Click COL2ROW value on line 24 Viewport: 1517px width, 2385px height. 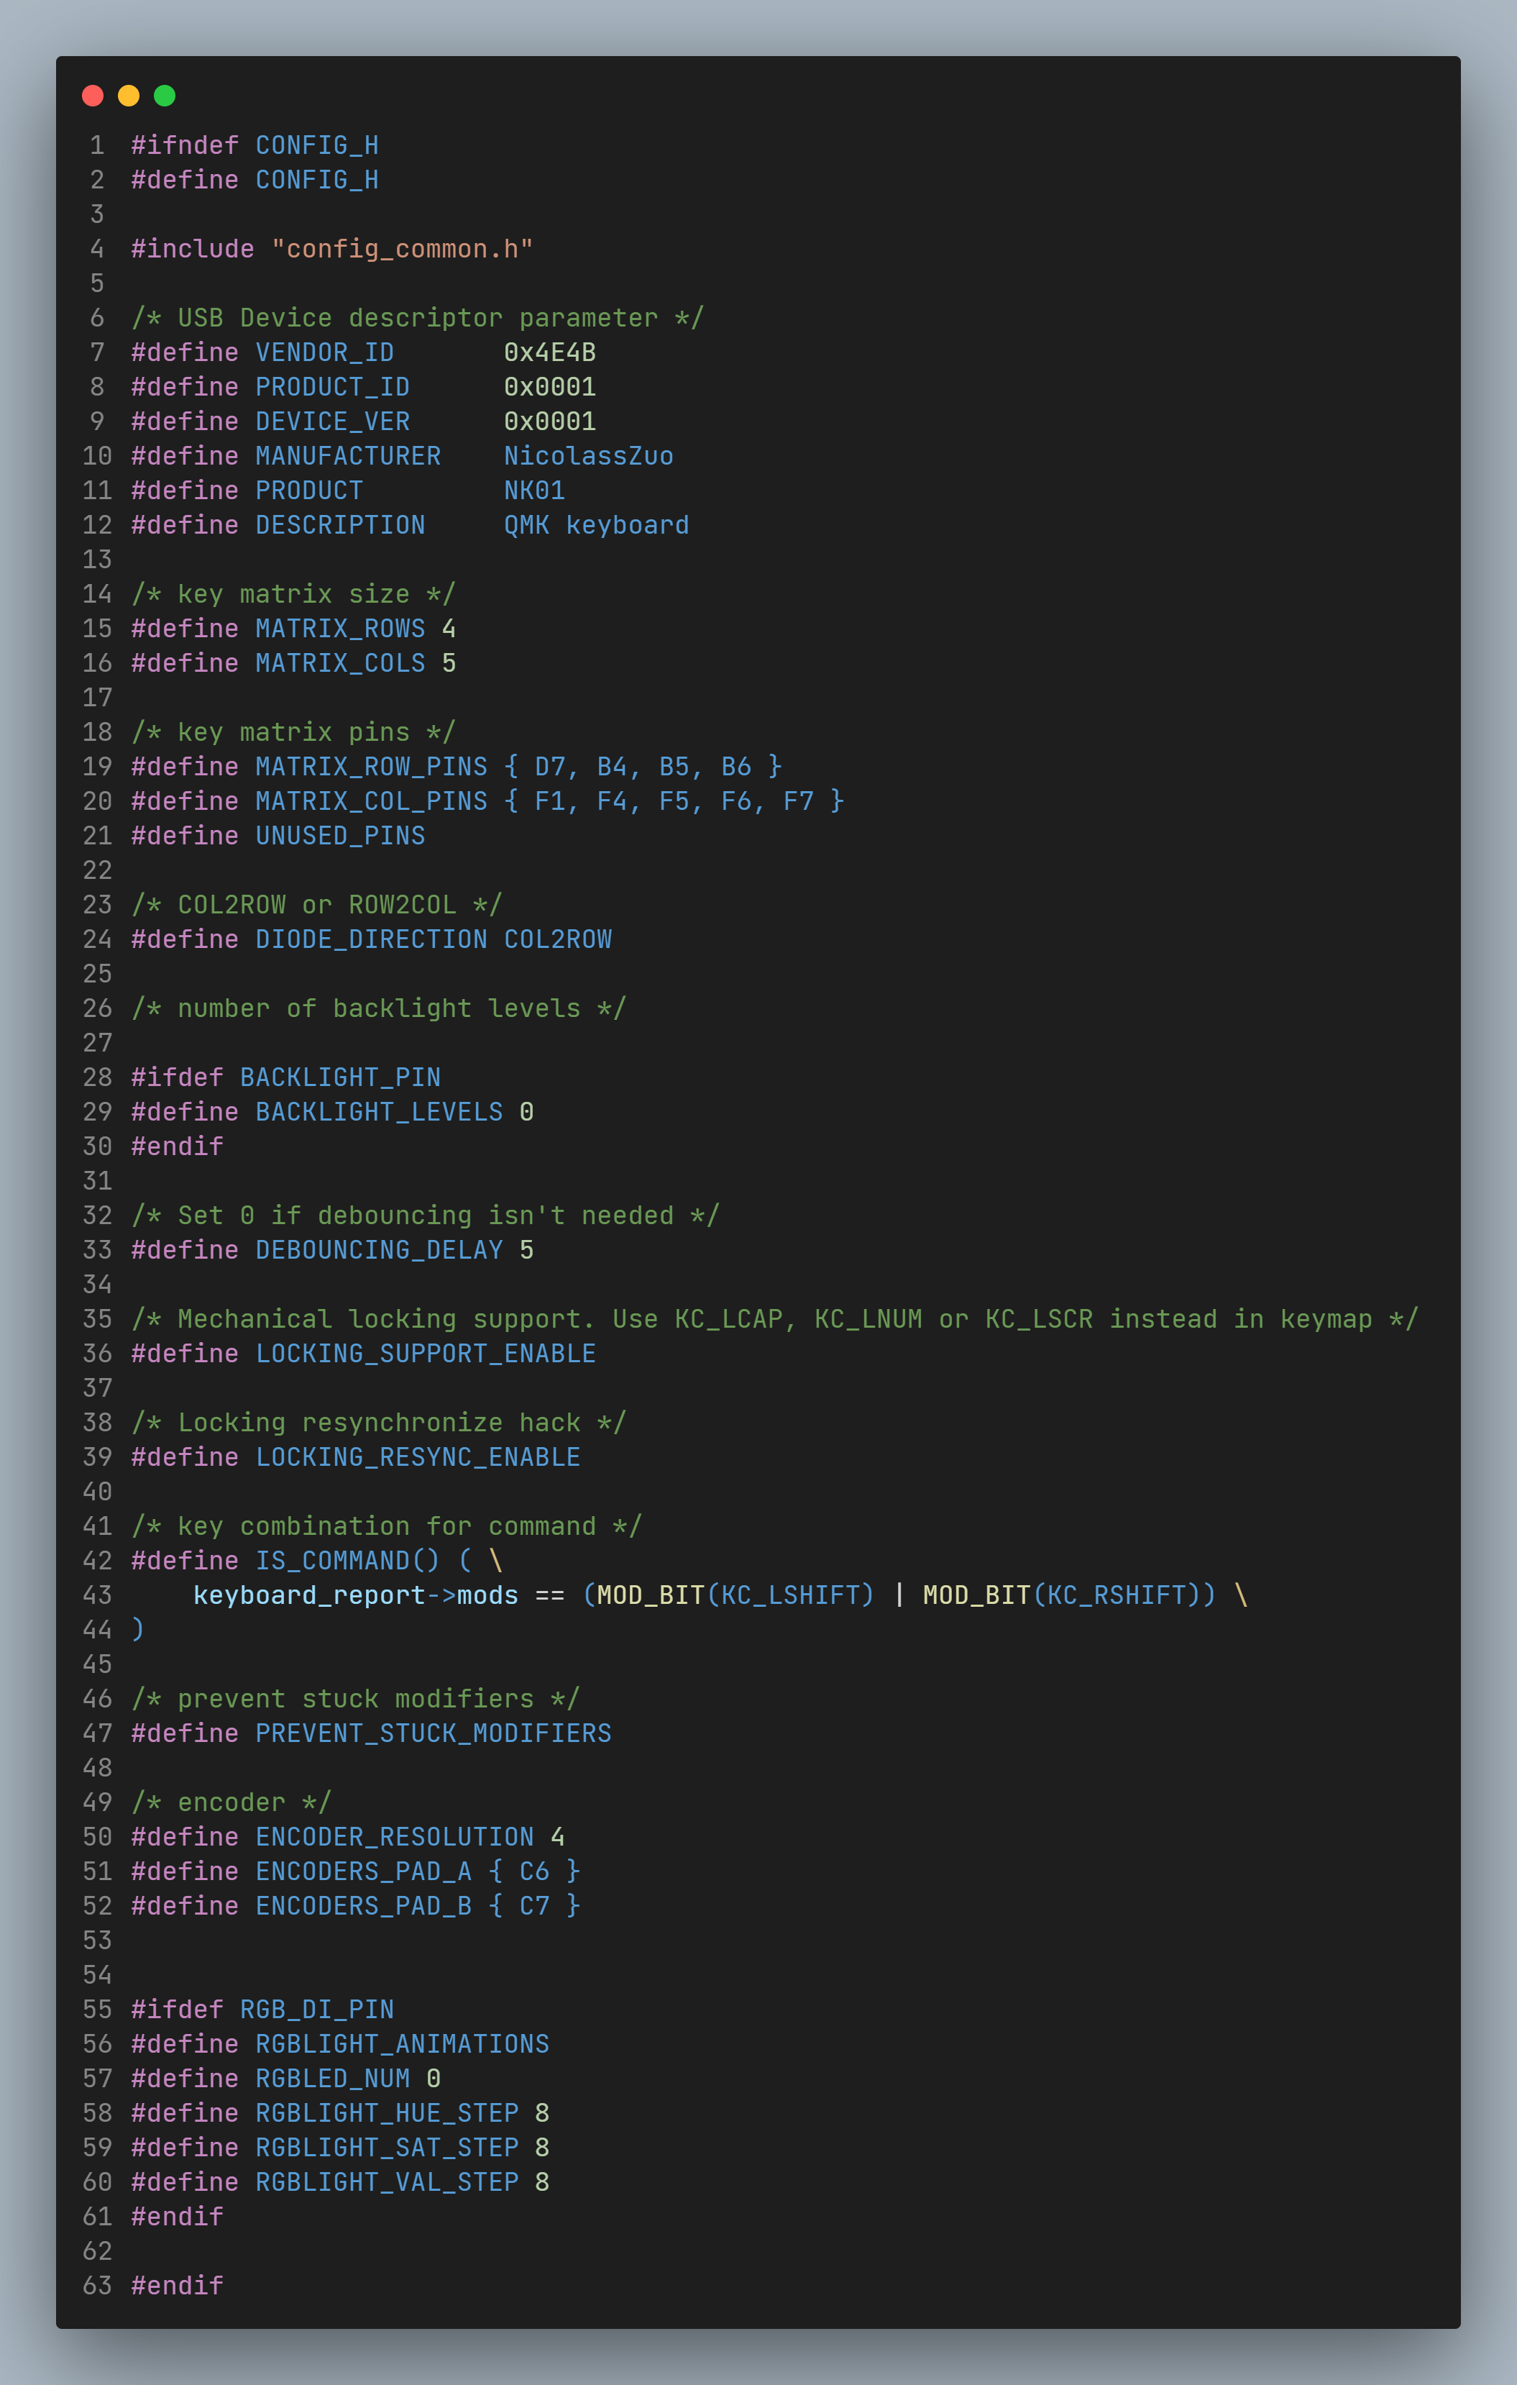coord(557,939)
